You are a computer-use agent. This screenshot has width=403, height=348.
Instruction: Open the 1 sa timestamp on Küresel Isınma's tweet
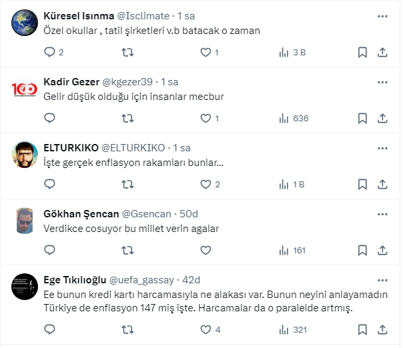point(187,15)
